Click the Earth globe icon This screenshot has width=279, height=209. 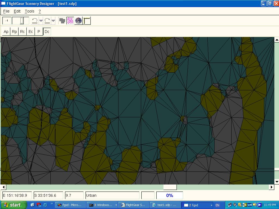click(78, 21)
